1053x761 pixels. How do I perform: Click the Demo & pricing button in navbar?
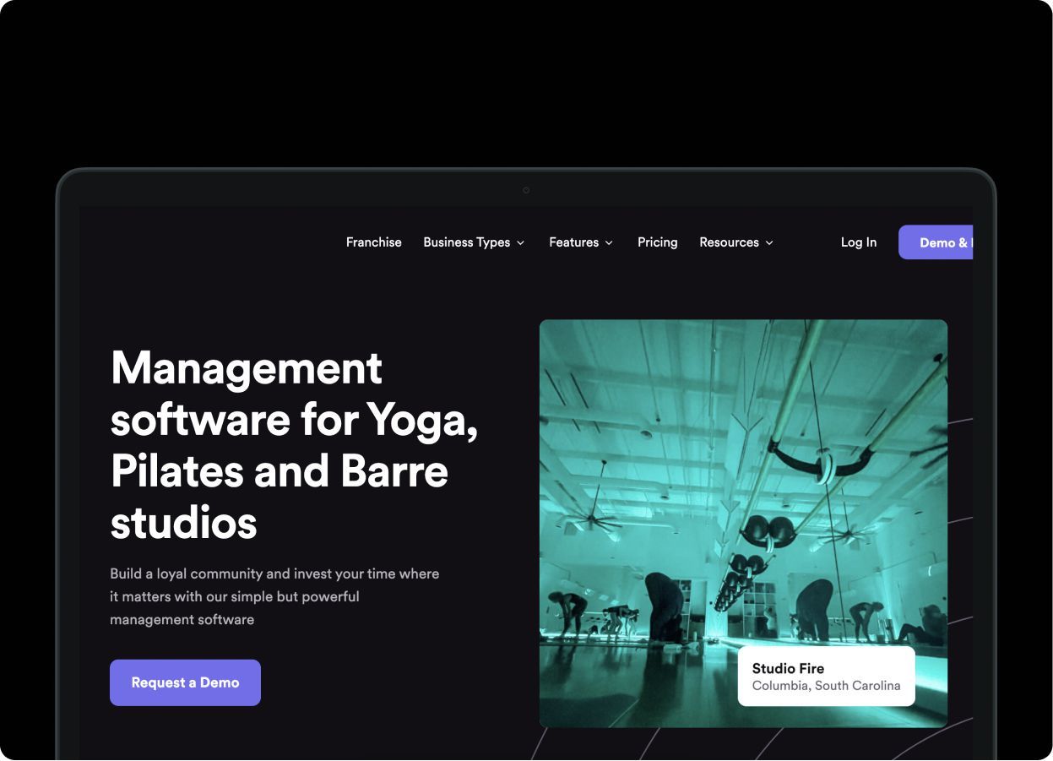pos(936,242)
